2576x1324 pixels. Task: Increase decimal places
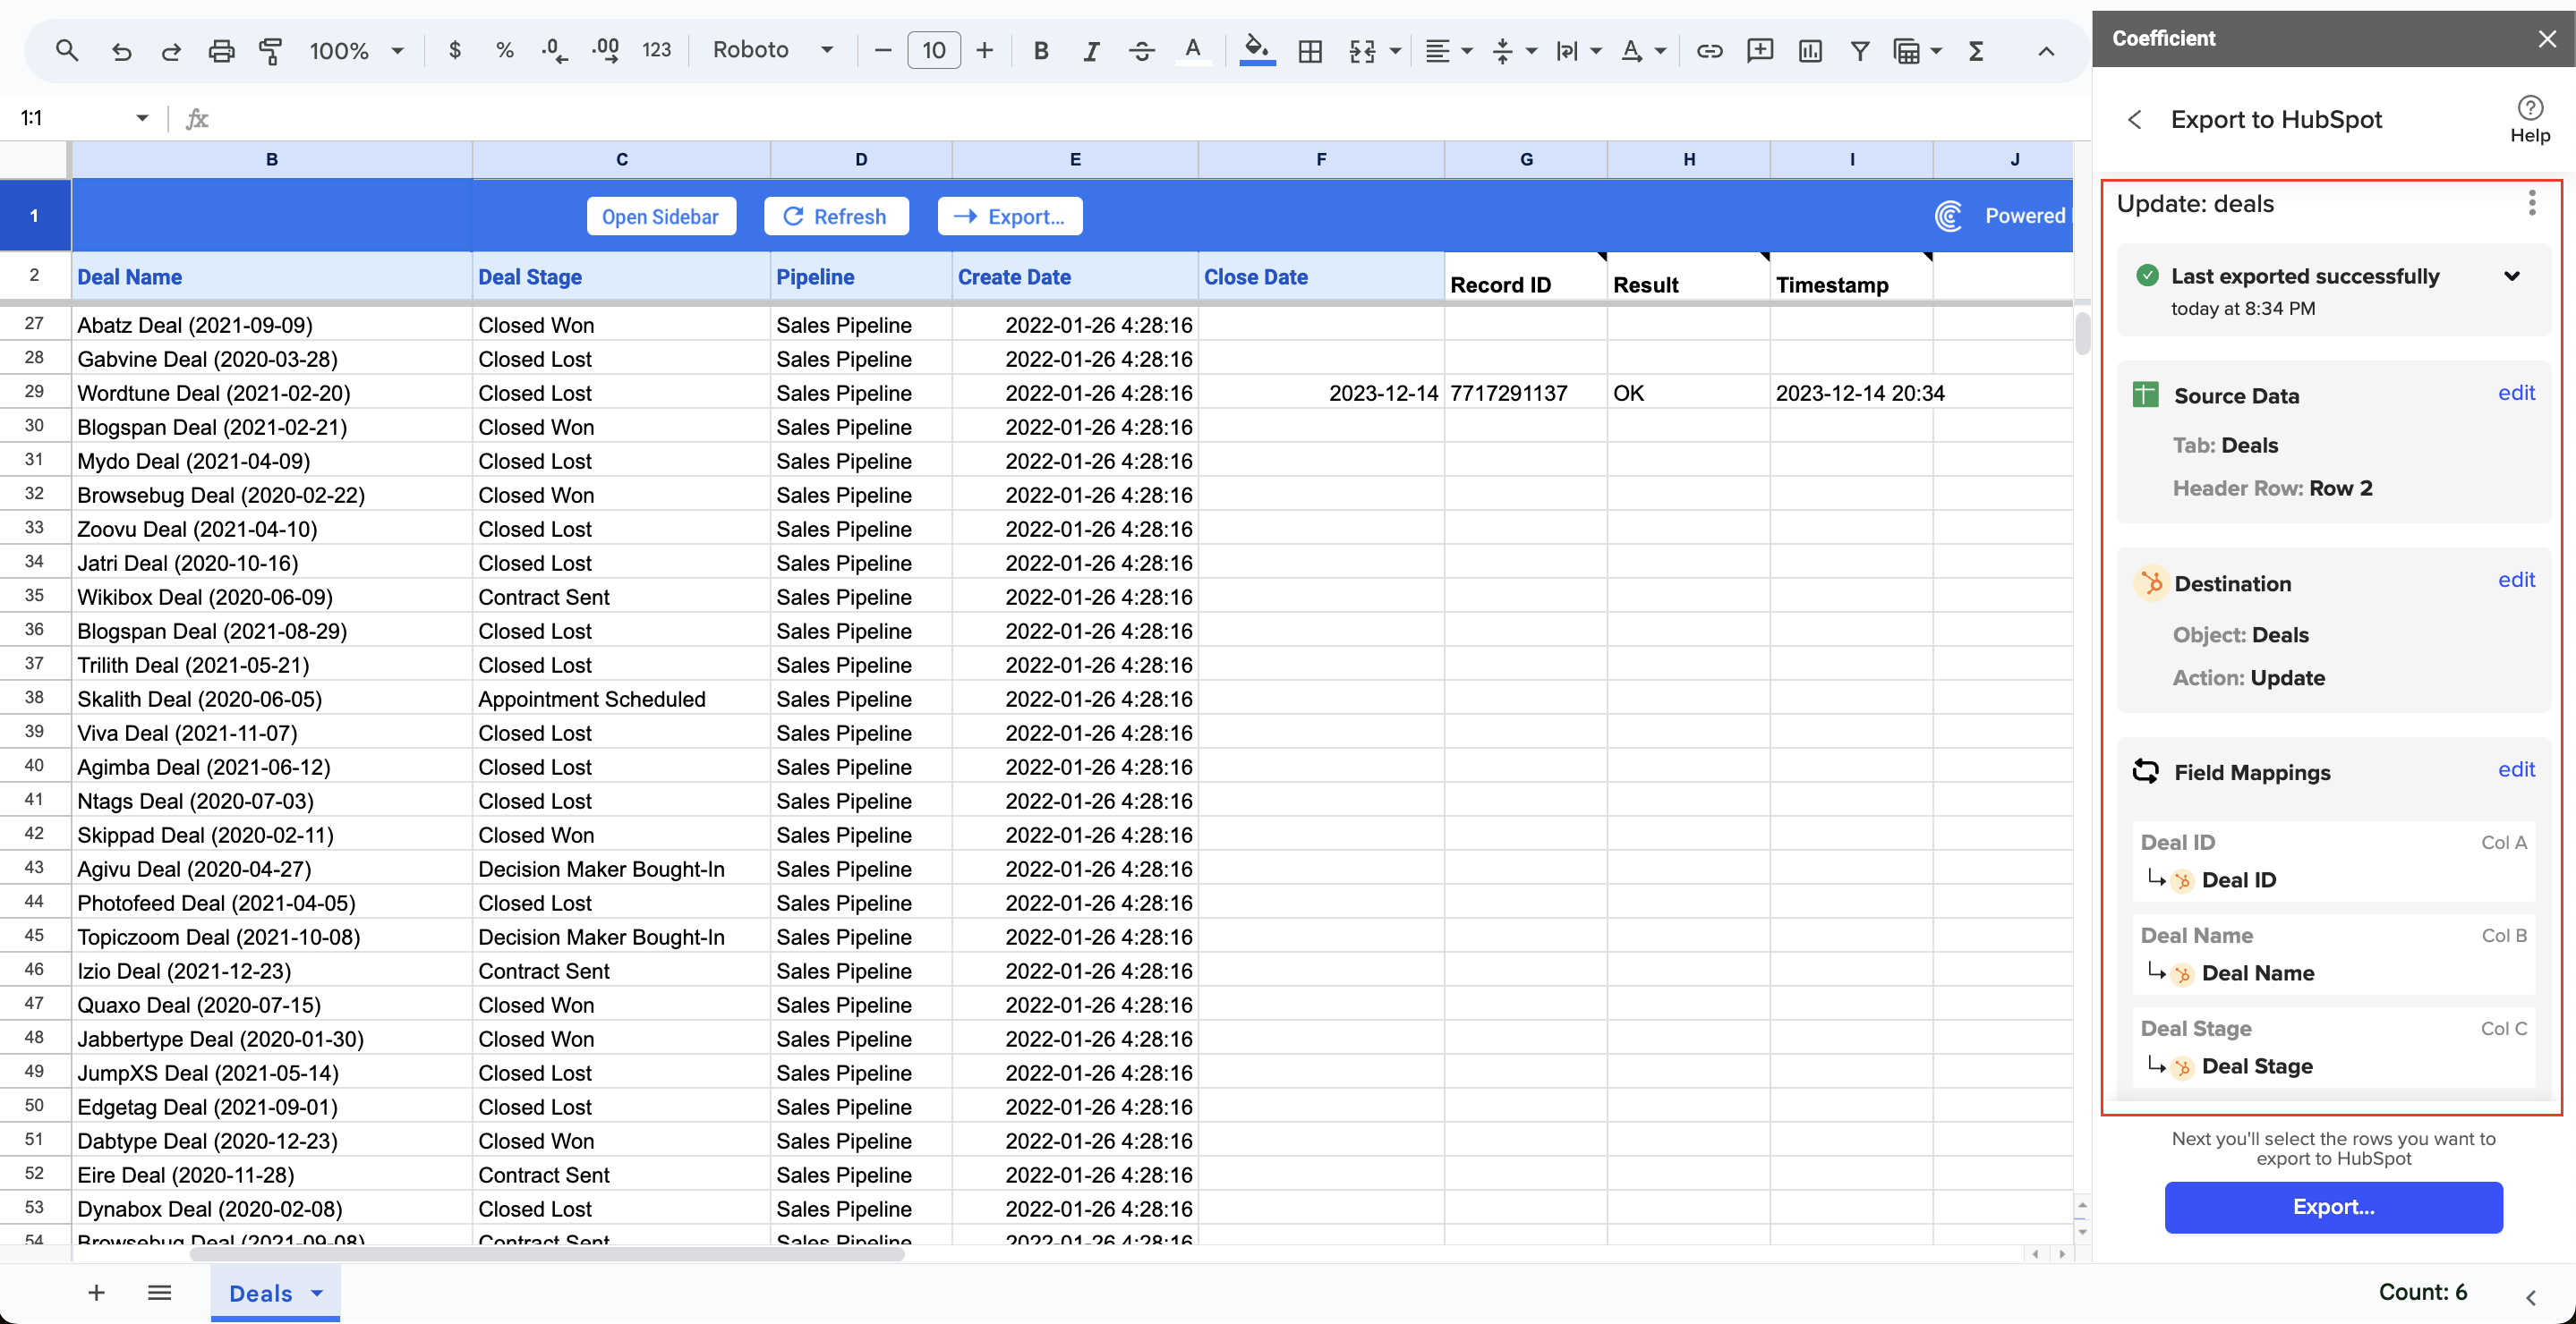click(x=605, y=50)
